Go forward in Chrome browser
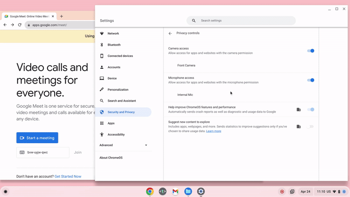The image size is (350, 197). point(13,25)
